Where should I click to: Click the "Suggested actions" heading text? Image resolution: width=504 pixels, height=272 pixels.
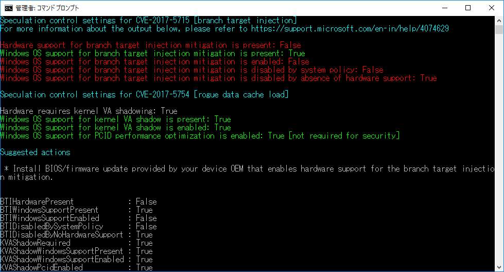pyautogui.click(x=36, y=152)
